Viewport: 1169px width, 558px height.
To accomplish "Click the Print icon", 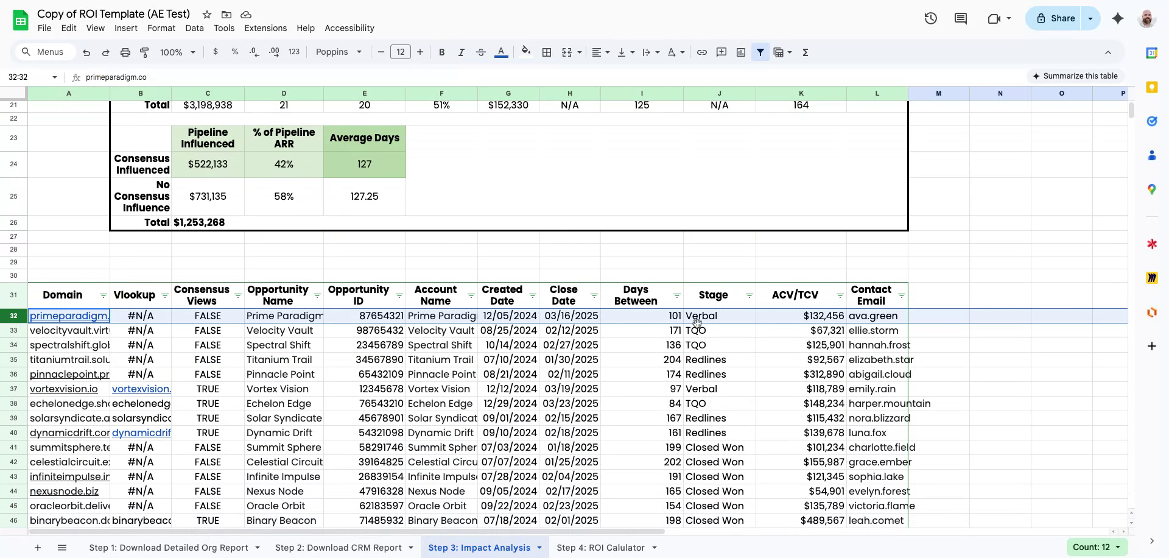I will coord(125,52).
